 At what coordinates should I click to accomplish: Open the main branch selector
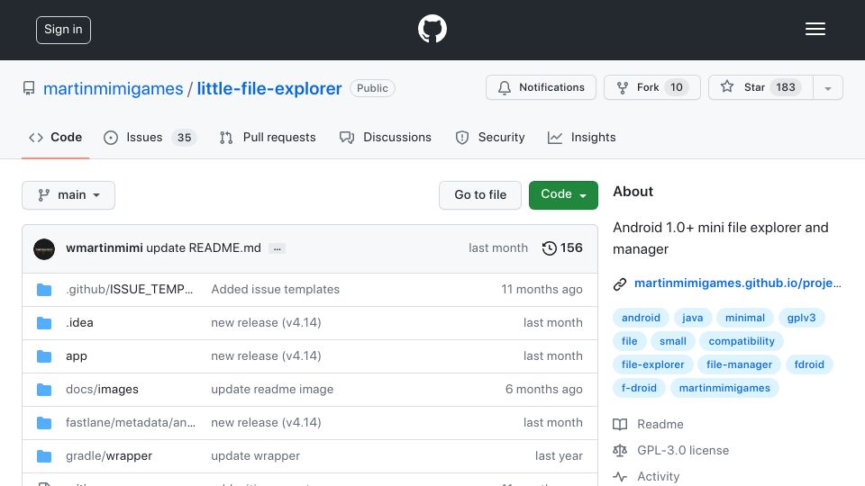(x=68, y=195)
